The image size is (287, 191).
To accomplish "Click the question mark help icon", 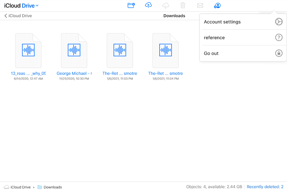I will tap(279, 38).
